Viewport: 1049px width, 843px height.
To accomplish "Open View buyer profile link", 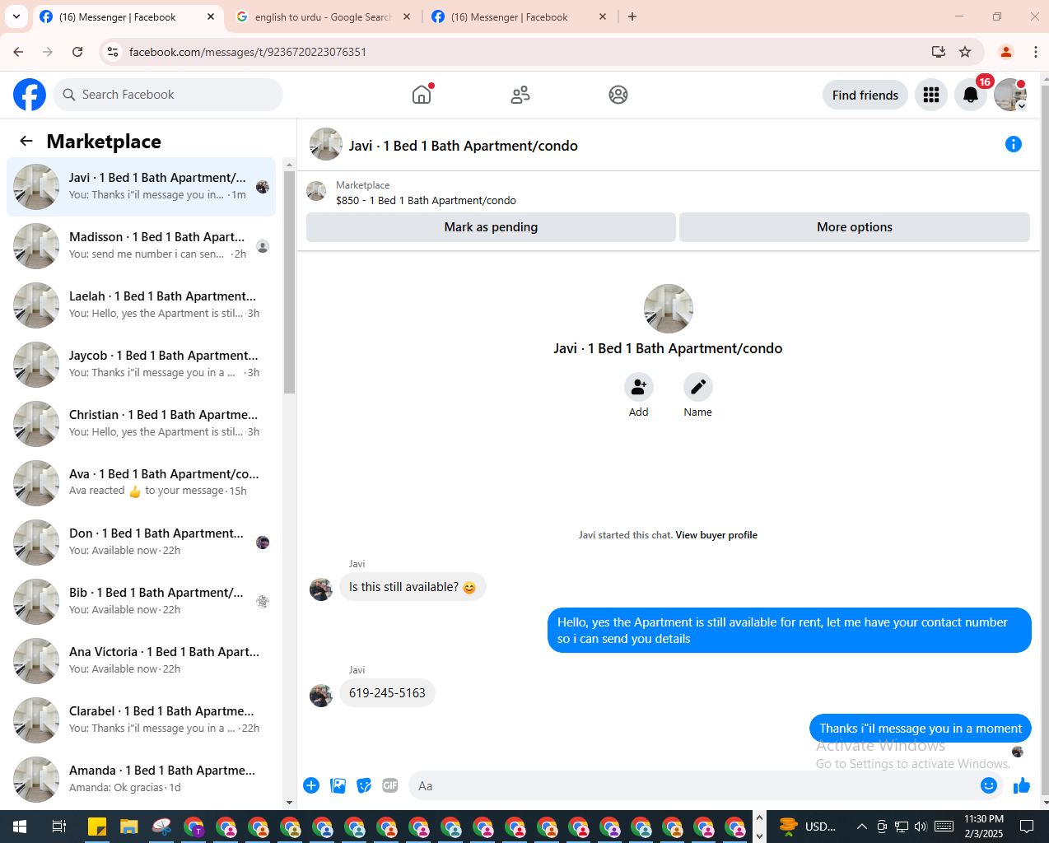I will click(716, 535).
